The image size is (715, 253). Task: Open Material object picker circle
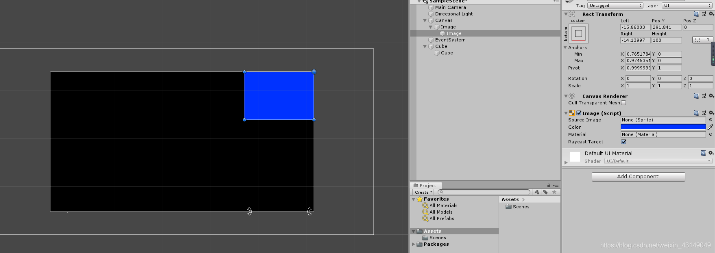point(711,134)
